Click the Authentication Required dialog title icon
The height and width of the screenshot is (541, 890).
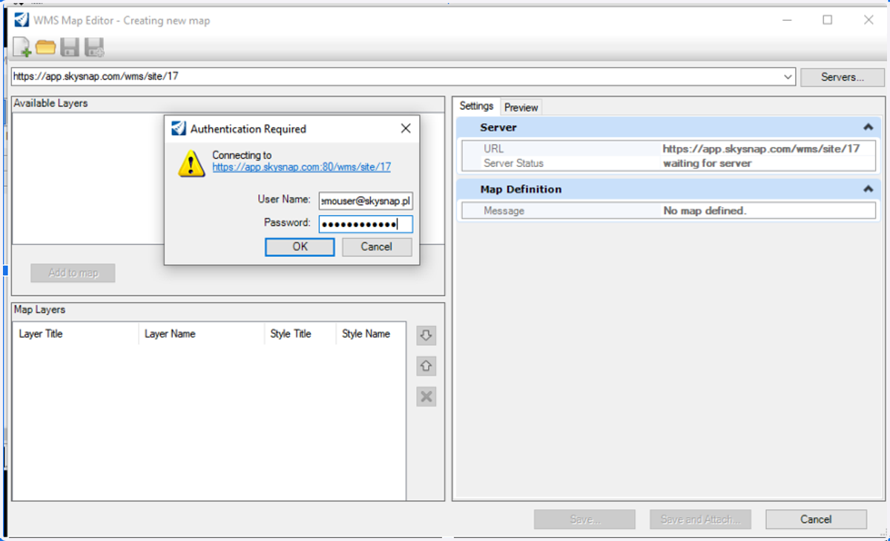point(179,128)
